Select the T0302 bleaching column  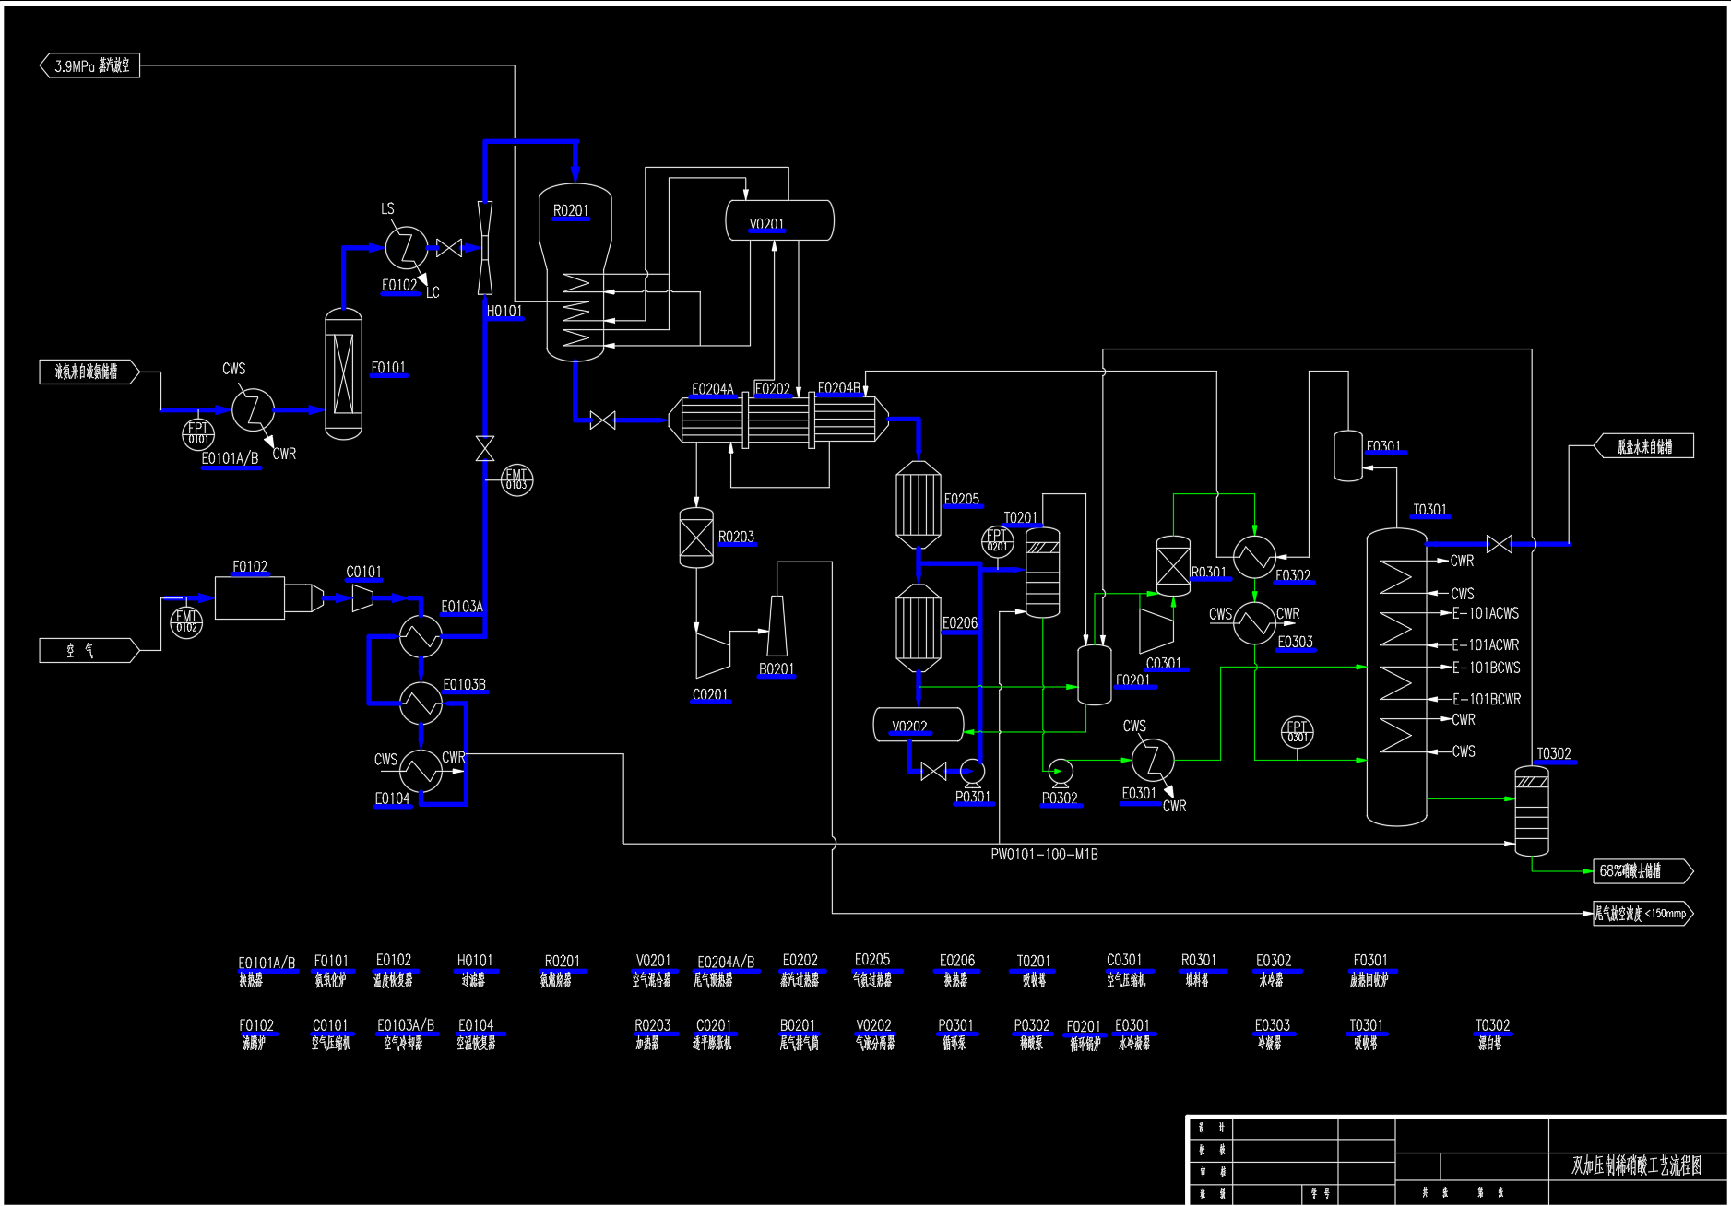pyautogui.click(x=1532, y=810)
